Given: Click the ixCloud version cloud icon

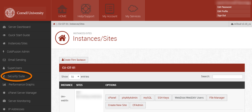Looking at the screenshot, I should coord(232,24).
